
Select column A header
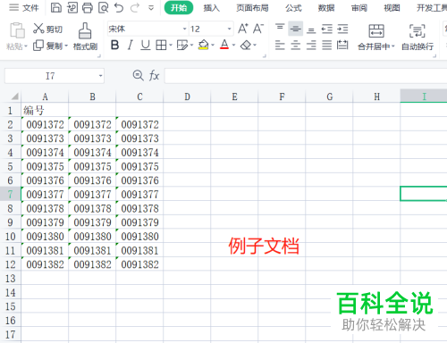click(x=45, y=96)
